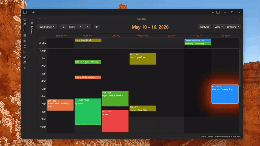The image size is (260, 146).
Task: Open the stopwatch timer icon in ribbon
Action: [25, 46]
